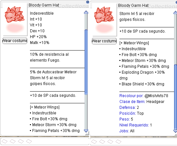Select third card slot diamond in left window
Viewport: 177px width, 146px height.
(21, 141)
